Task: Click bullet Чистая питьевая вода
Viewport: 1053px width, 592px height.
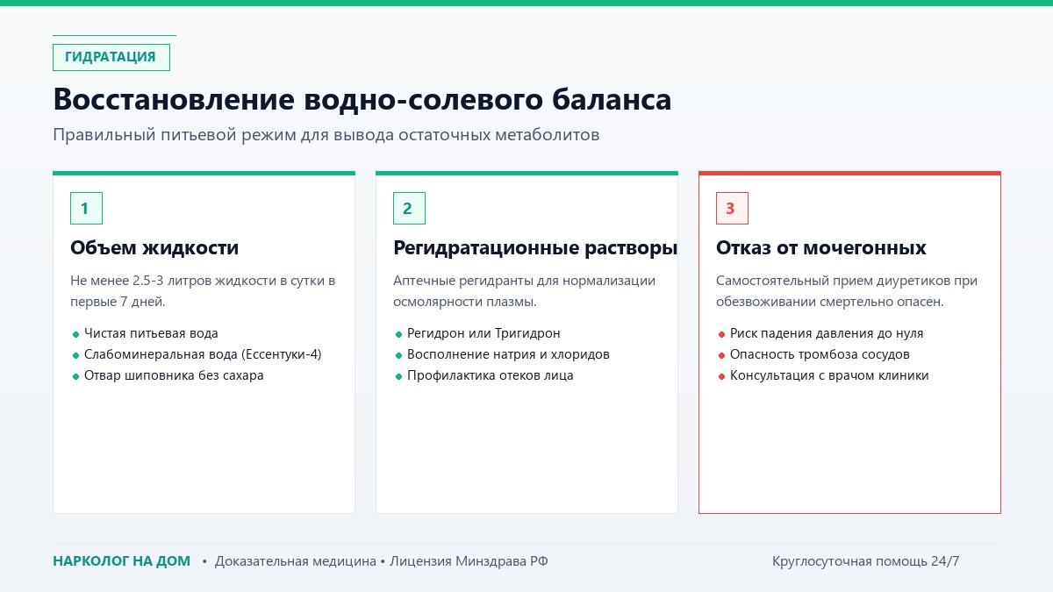Action: (151, 333)
